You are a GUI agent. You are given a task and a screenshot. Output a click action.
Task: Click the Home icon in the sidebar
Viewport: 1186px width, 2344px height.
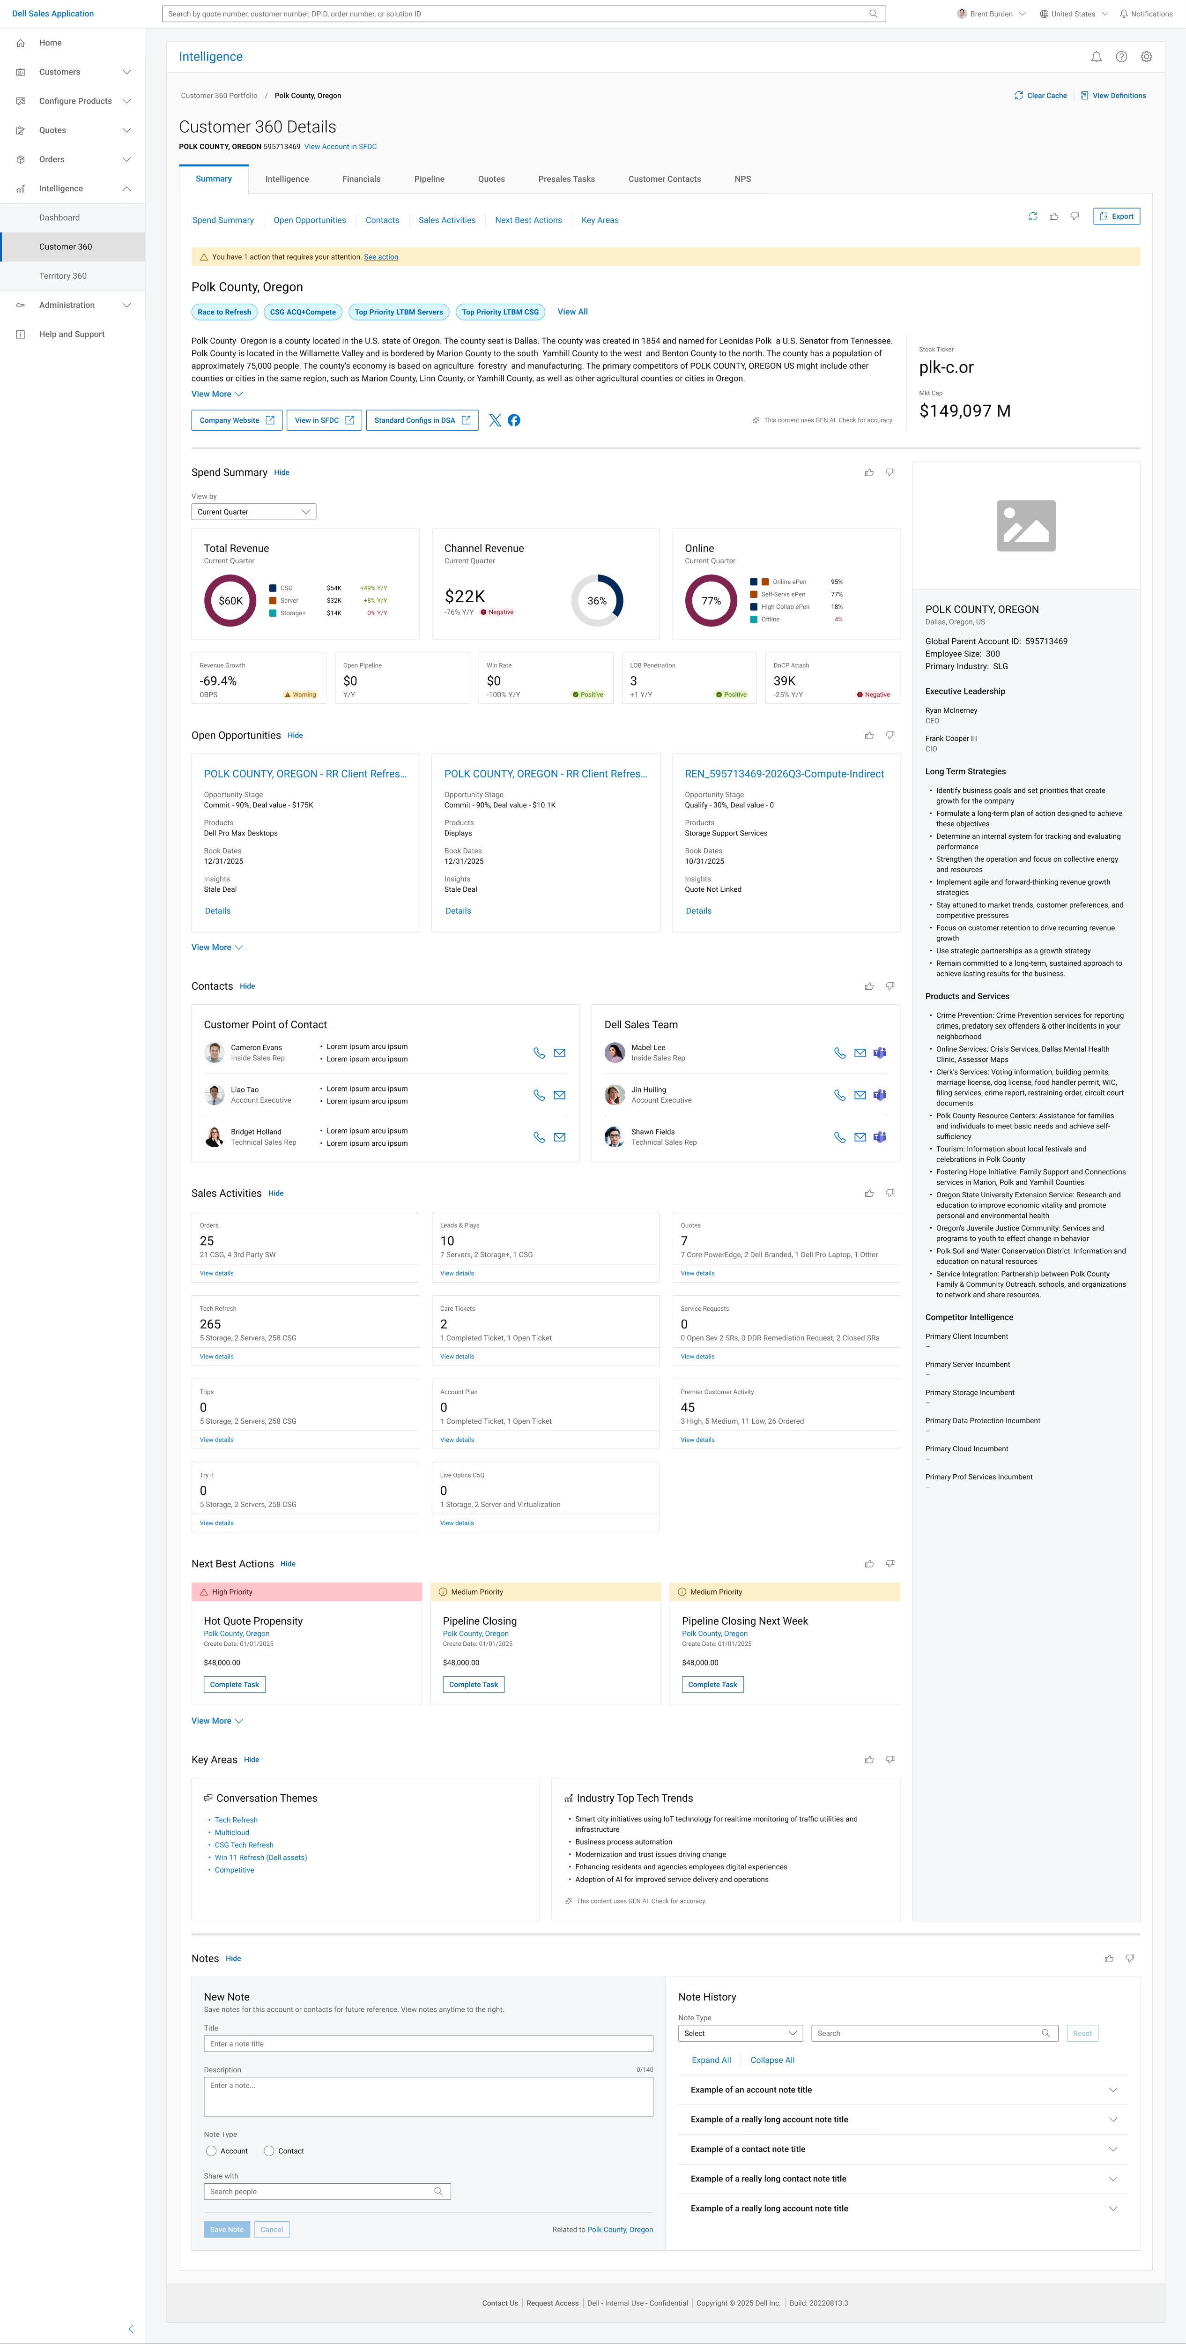coord(21,43)
